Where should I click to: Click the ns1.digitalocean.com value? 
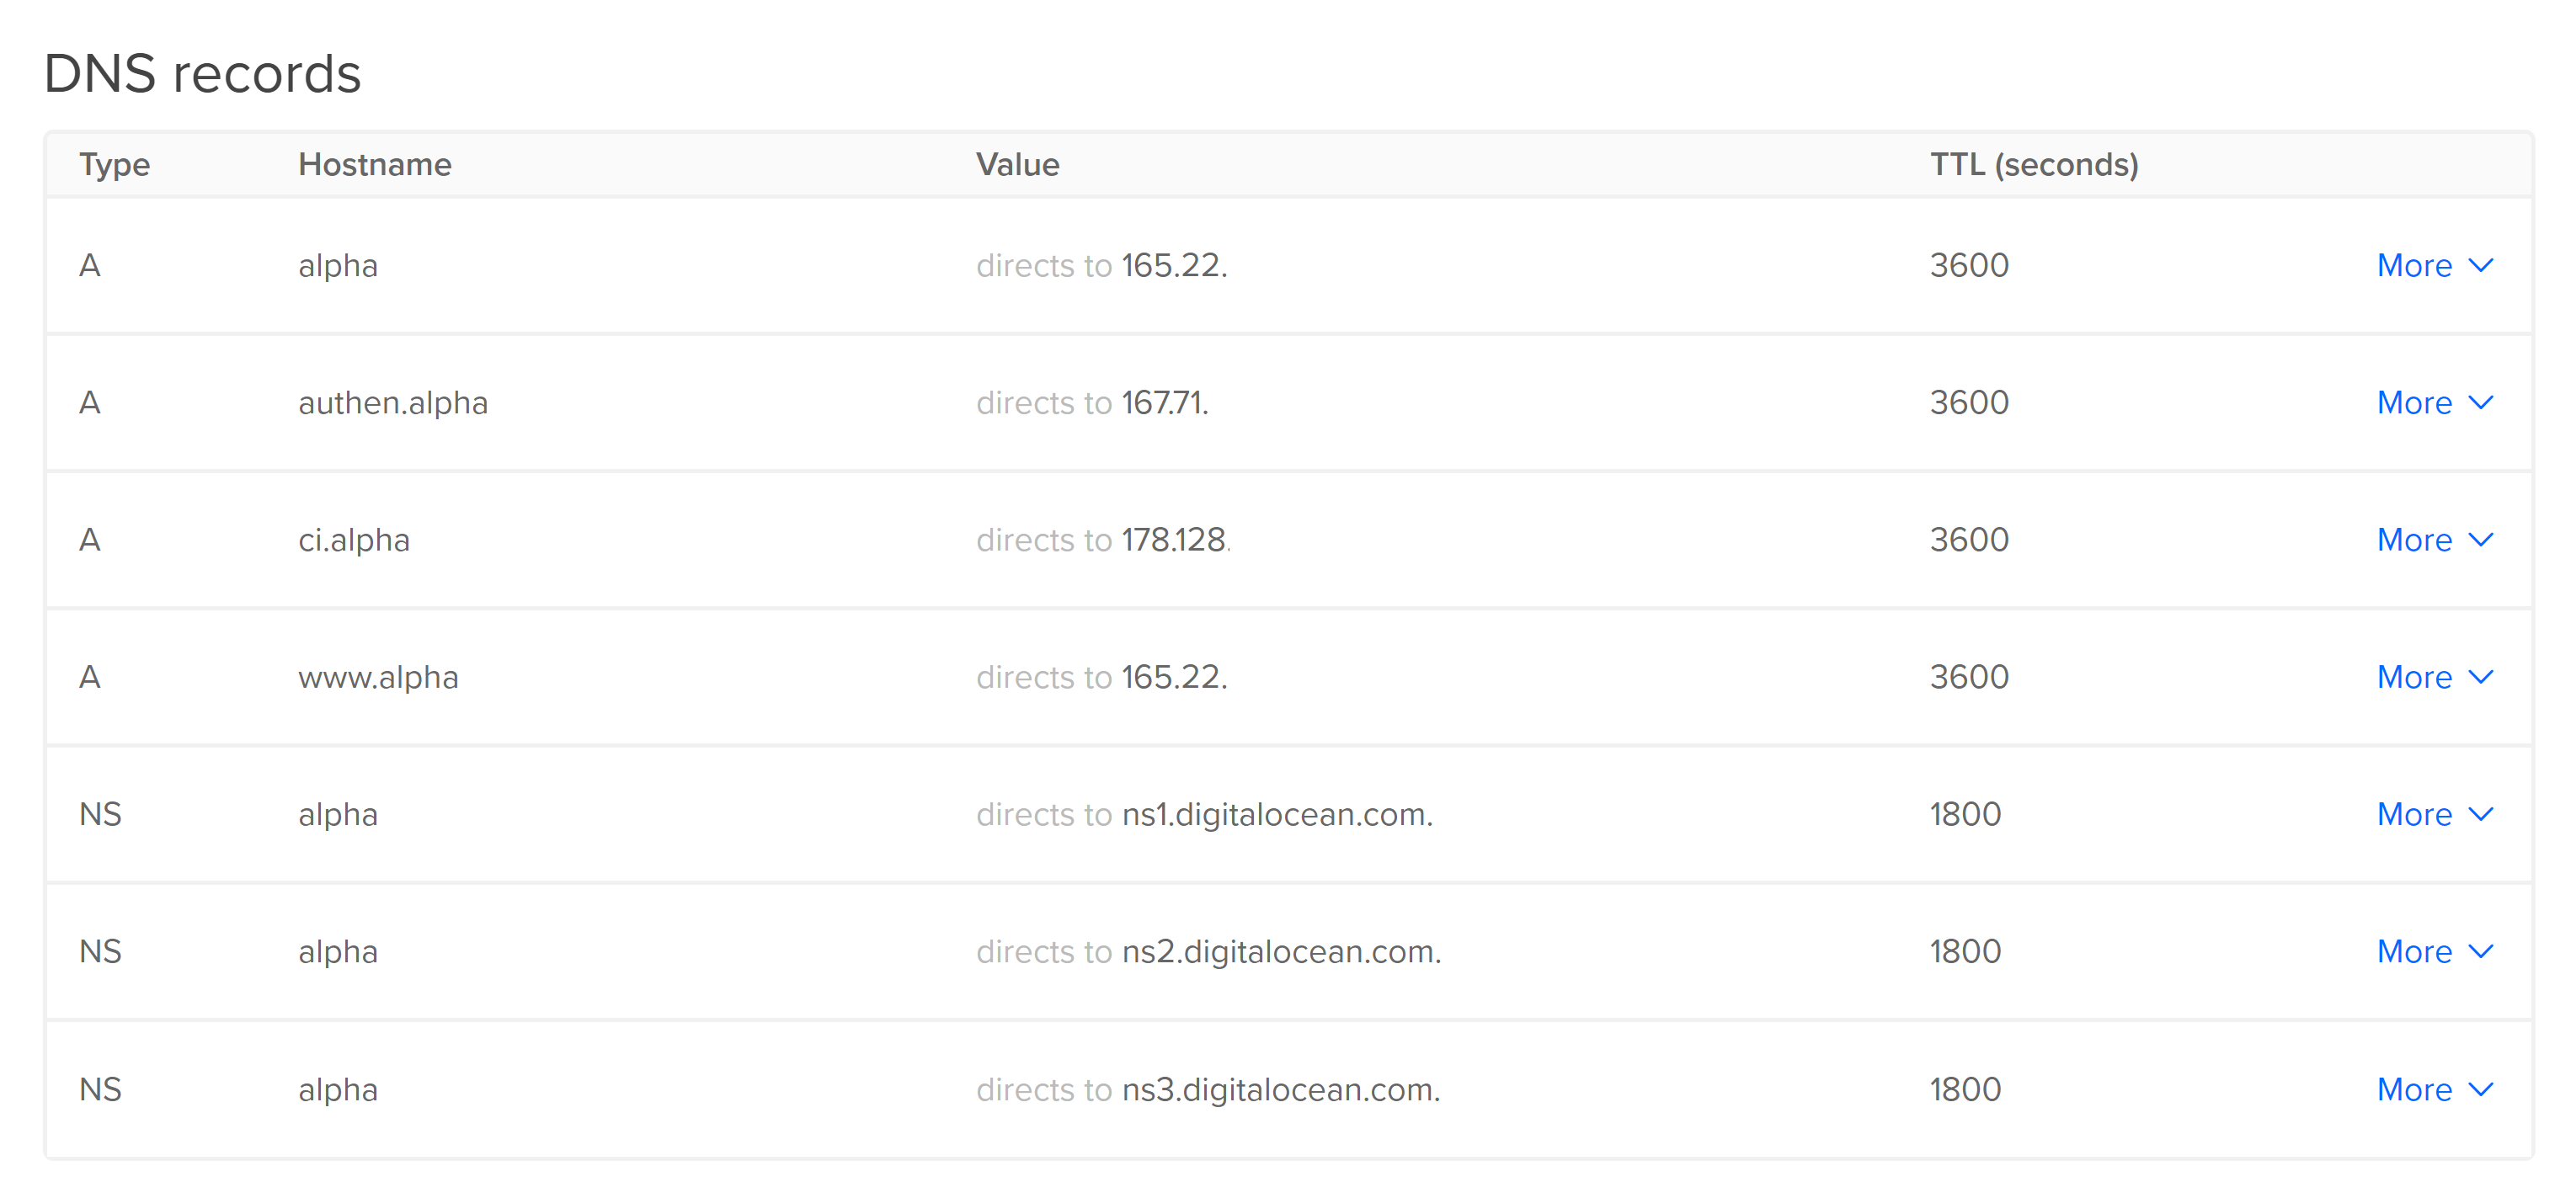(x=1277, y=814)
